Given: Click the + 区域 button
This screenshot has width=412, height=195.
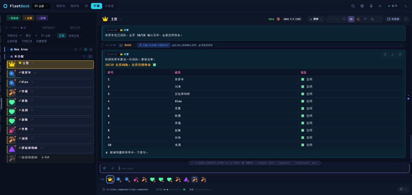Looking at the screenshot, I should click(42, 18).
